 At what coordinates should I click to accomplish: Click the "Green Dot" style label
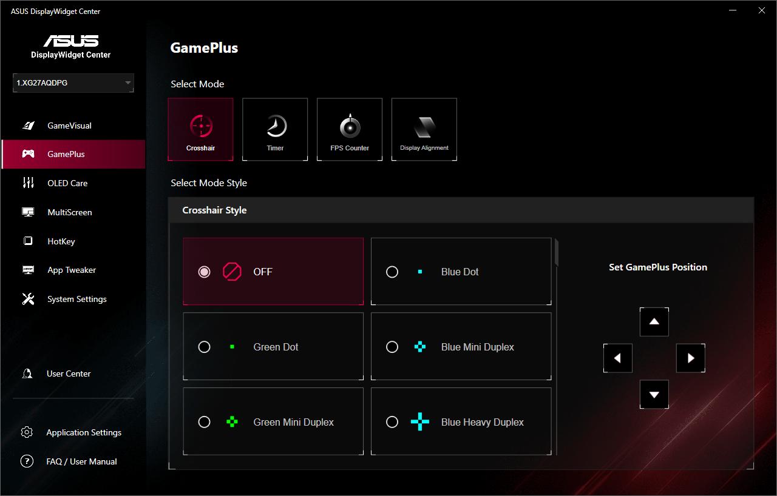[x=276, y=347]
